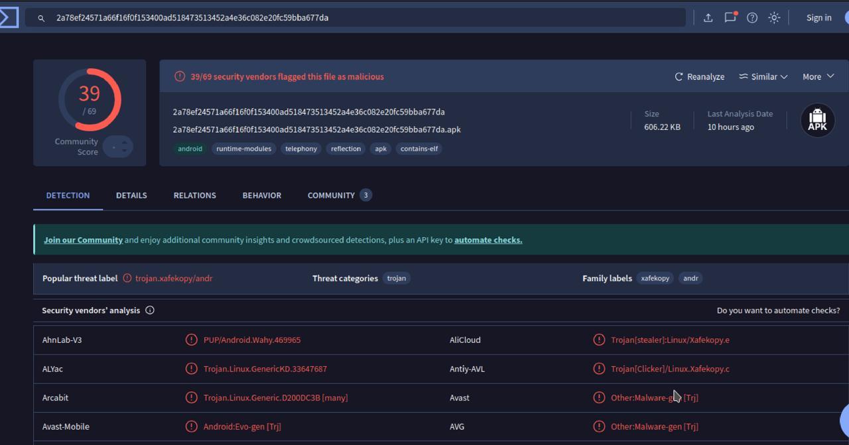
Task: Click the 39/69 detection score circle
Action: (x=90, y=99)
